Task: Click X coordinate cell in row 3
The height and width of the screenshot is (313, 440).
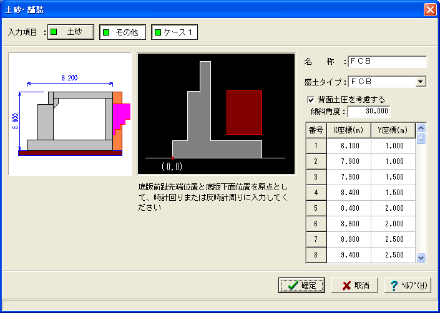Action: (x=349, y=177)
